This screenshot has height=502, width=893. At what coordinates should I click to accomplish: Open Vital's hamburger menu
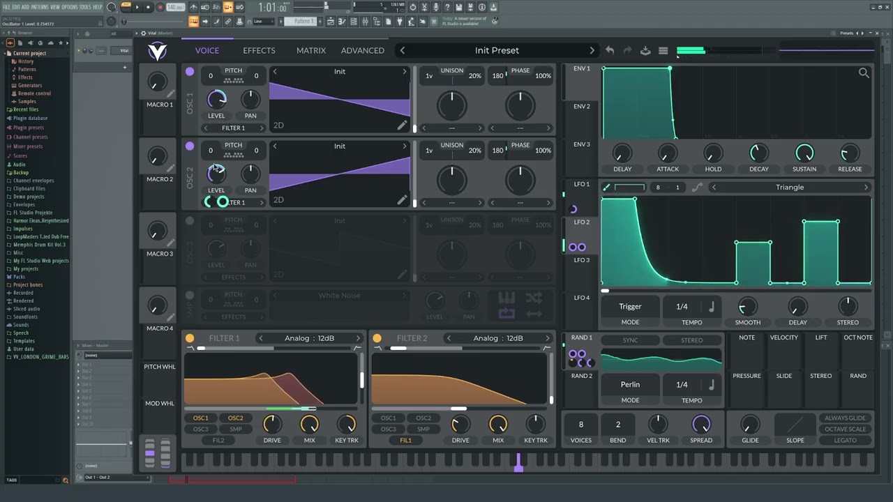663,50
